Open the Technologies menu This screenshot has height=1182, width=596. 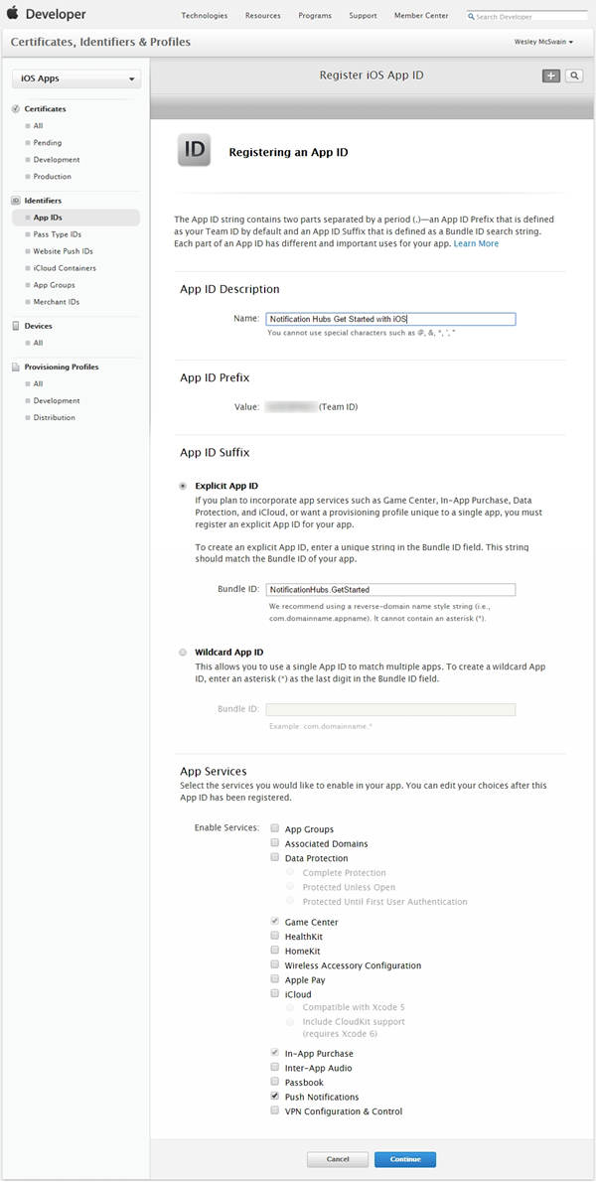click(205, 15)
